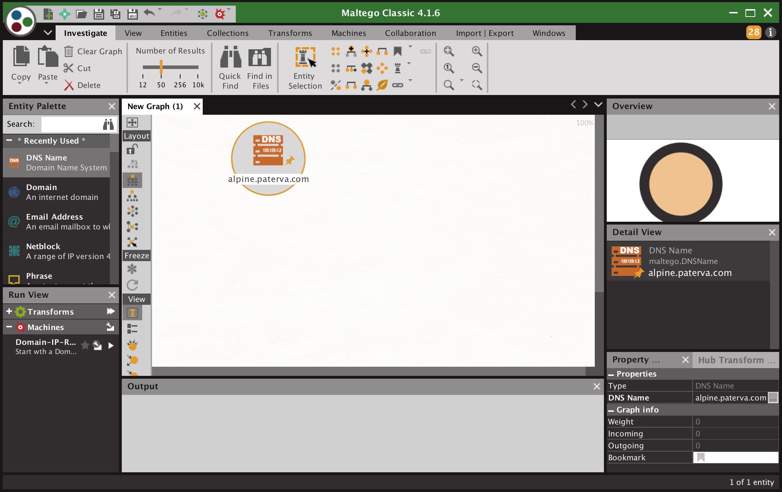This screenshot has width=782, height=492.
Task: Toggle the main view chess-piece icon
Action: [x=132, y=313]
